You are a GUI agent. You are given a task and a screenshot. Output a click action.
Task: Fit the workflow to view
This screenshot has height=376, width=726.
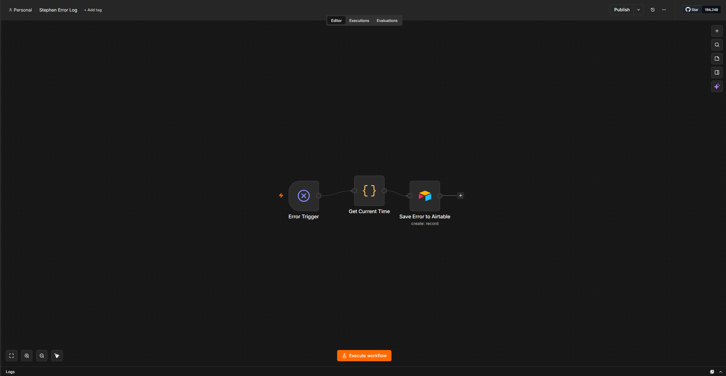click(12, 355)
